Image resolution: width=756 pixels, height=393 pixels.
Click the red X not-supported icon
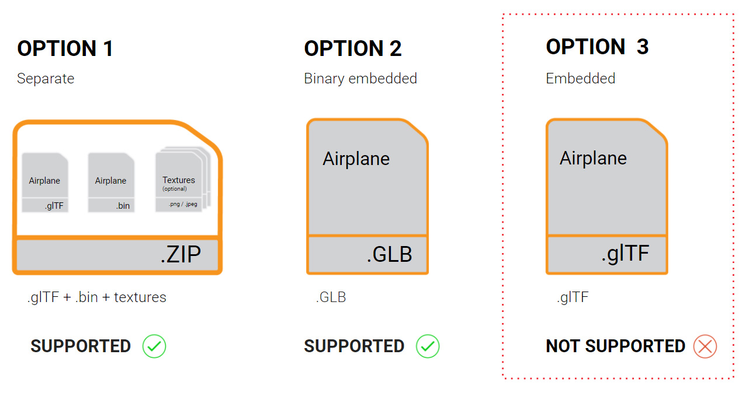pos(705,346)
